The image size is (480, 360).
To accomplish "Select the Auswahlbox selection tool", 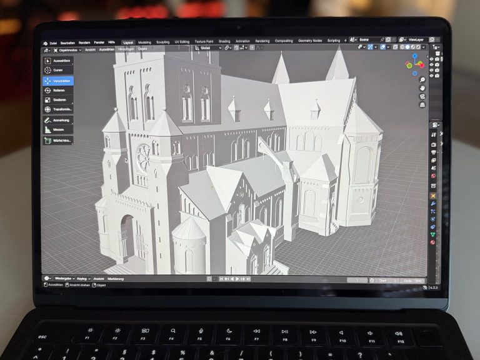I will [58, 61].
